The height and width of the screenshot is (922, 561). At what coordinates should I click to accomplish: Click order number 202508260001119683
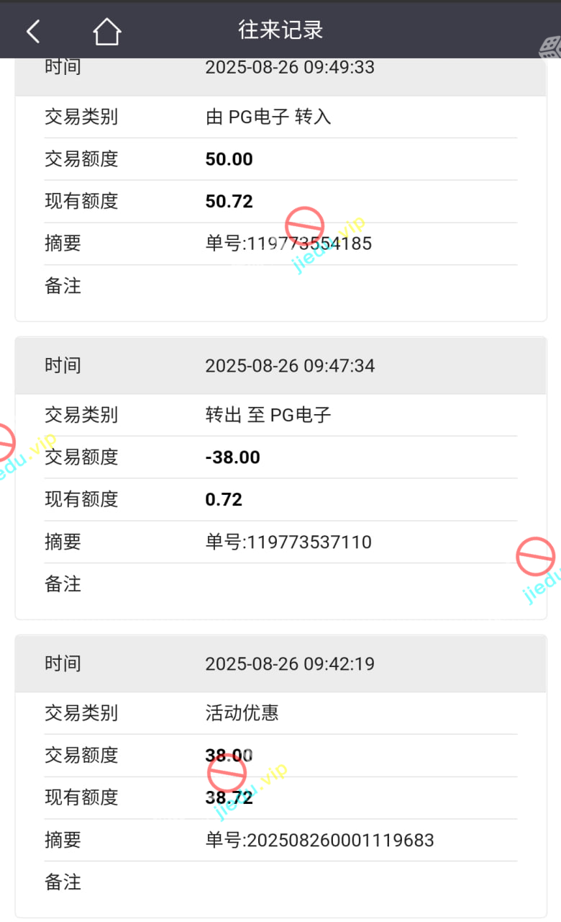(319, 840)
